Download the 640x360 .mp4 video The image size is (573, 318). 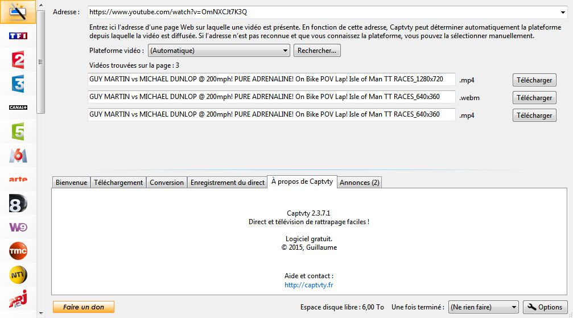click(x=534, y=115)
